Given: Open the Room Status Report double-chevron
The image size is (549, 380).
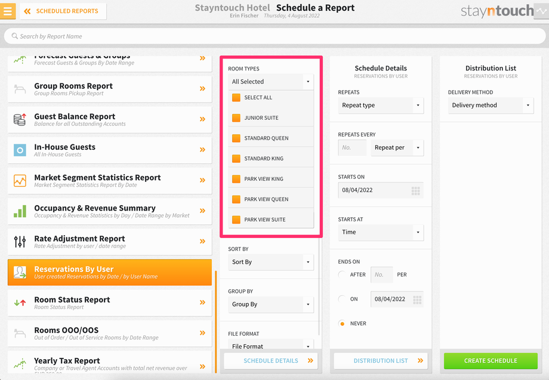Looking at the screenshot, I should pyautogui.click(x=202, y=302).
